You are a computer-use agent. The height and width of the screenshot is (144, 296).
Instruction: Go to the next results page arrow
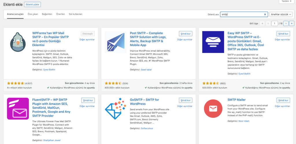(286, 23)
